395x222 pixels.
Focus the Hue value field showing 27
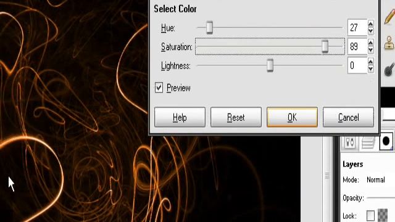[357, 27]
